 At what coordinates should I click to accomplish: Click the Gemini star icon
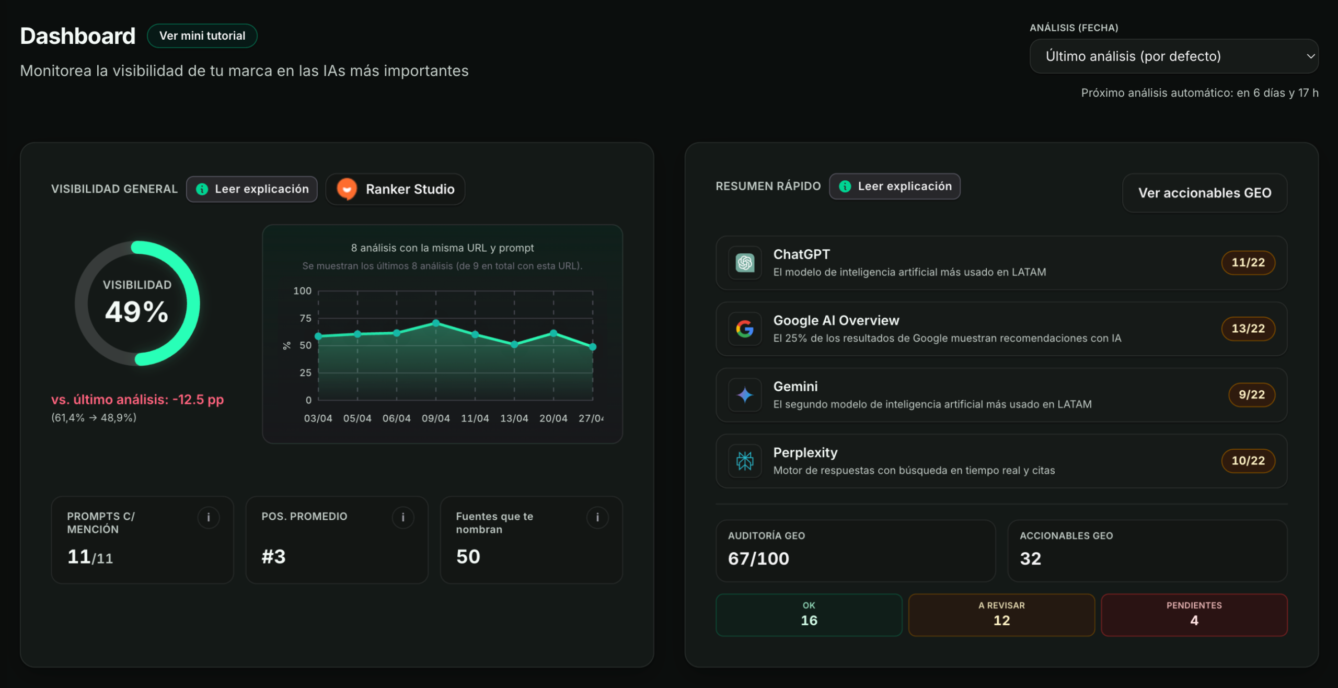click(745, 395)
